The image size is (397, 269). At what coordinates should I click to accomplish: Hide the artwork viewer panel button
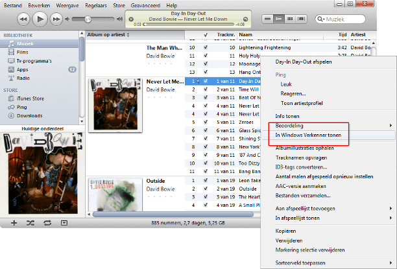tap(64, 223)
